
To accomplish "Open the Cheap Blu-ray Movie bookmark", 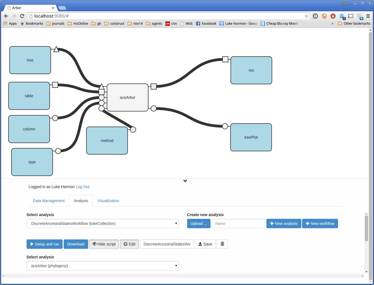I will 279,24.
